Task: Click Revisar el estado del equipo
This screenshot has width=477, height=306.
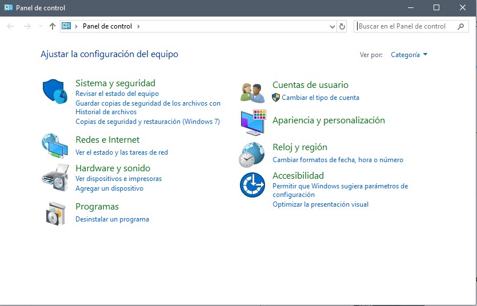Action: [117, 94]
